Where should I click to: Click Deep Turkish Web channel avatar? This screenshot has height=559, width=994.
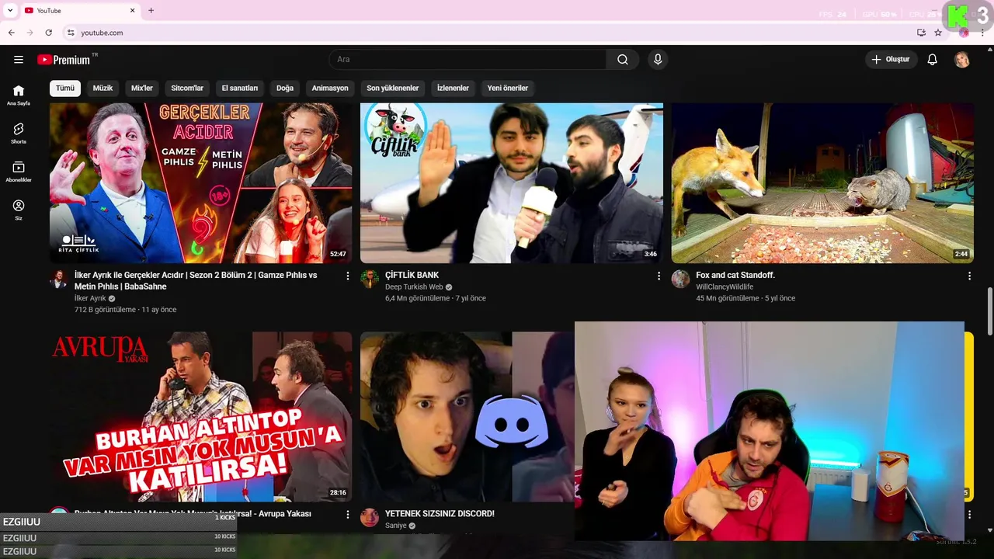pos(370,279)
